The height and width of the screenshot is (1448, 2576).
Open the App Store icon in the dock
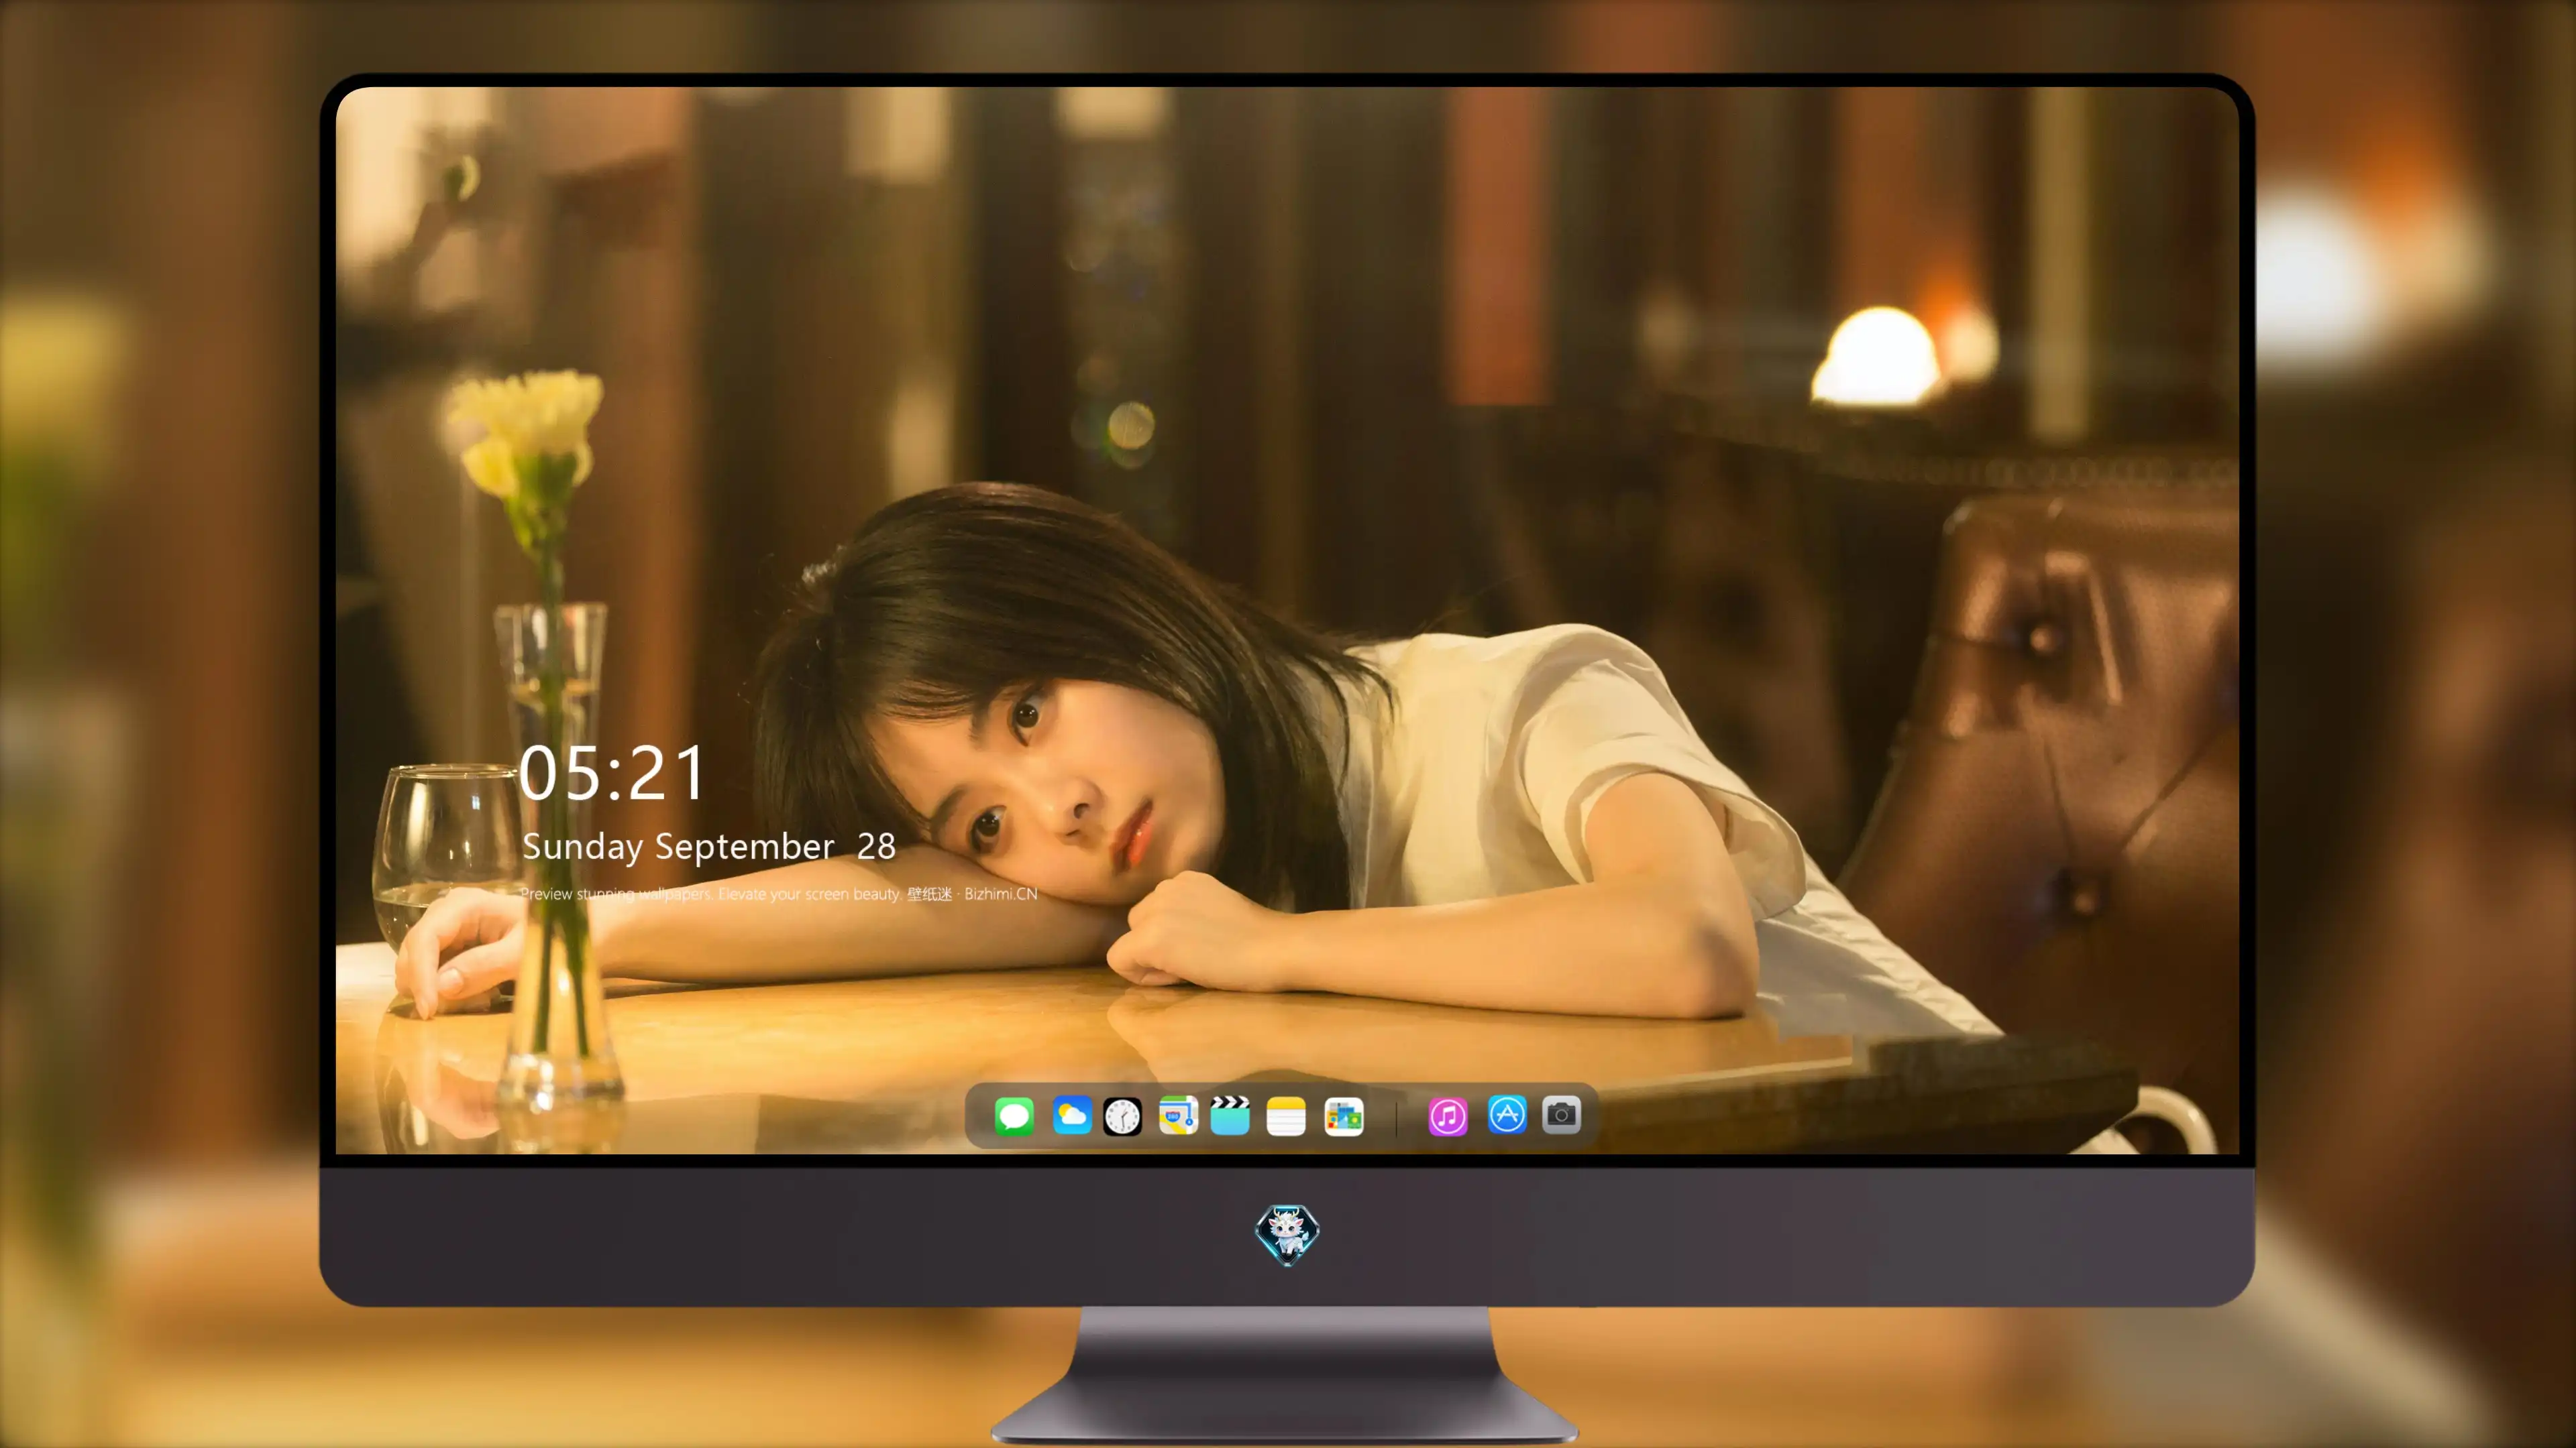tap(1506, 1115)
